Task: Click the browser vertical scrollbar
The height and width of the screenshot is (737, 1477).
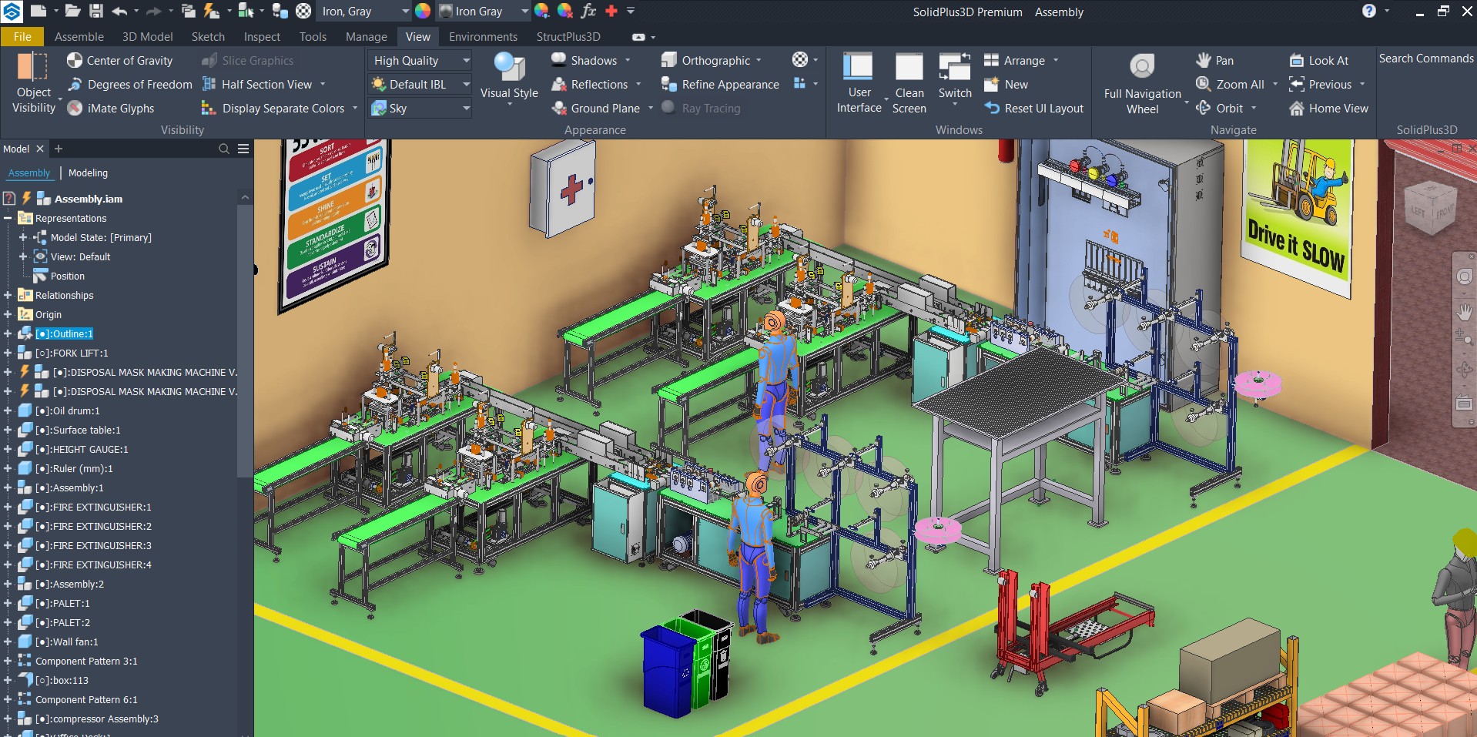Action: (x=245, y=343)
